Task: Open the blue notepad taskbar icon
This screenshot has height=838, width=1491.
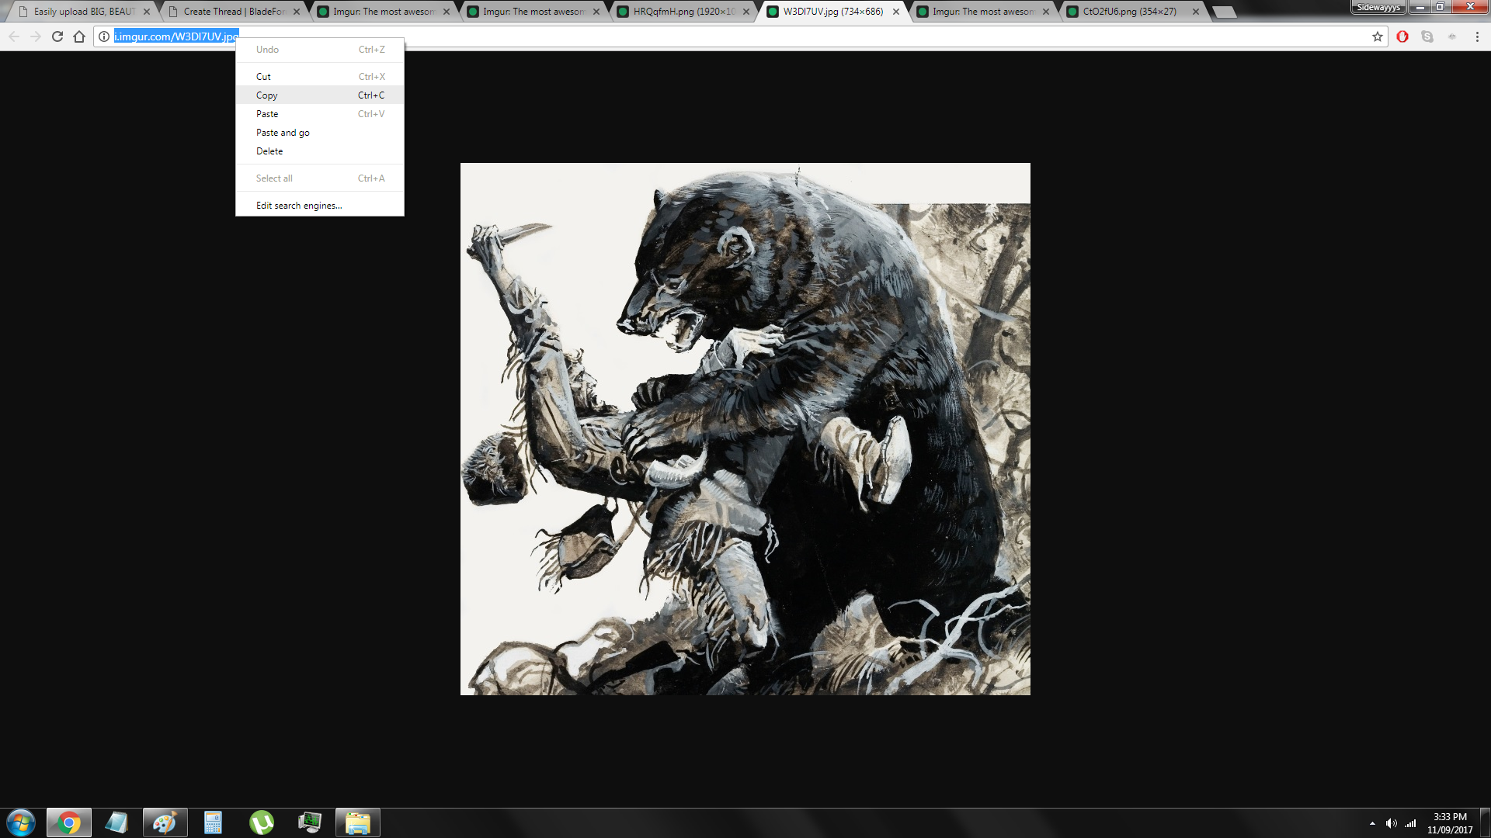Action: (x=116, y=822)
